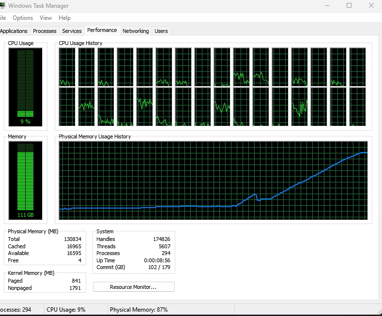The width and height of the screenshot is (382, 316).
Task: Click the System Processes value 294
Action: click(166, 253)
